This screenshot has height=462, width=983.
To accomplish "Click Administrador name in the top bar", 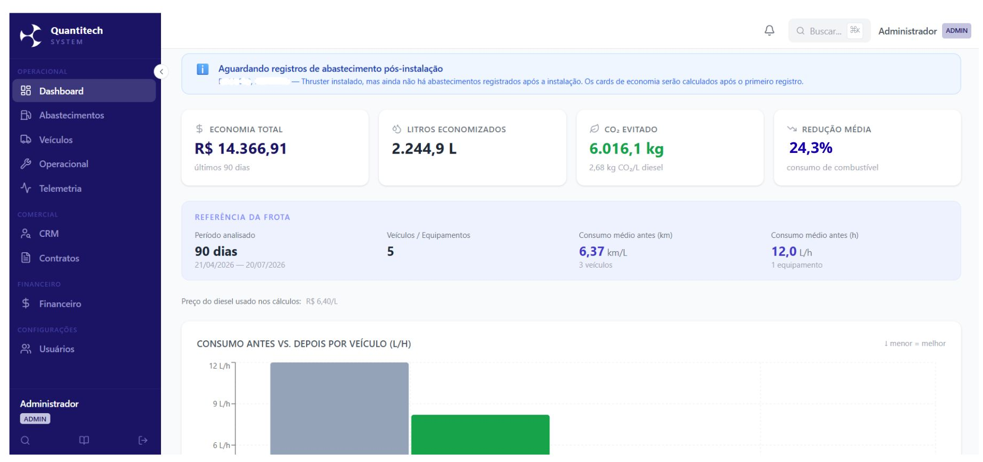I will point(907,31).
